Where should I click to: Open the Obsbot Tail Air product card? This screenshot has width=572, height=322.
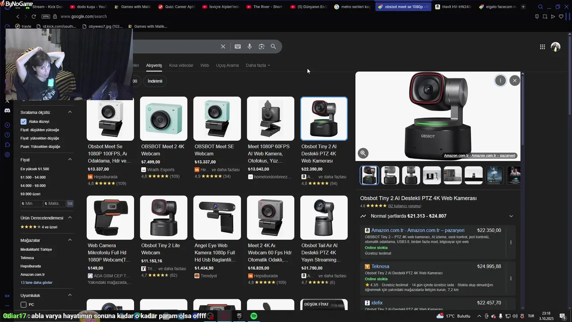tap(324, 240)
